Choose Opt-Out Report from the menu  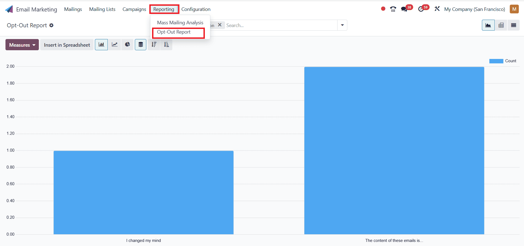click(x=174, y=32)
